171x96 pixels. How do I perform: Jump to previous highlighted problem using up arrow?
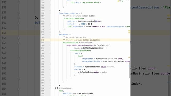click(x=126, y=1)
